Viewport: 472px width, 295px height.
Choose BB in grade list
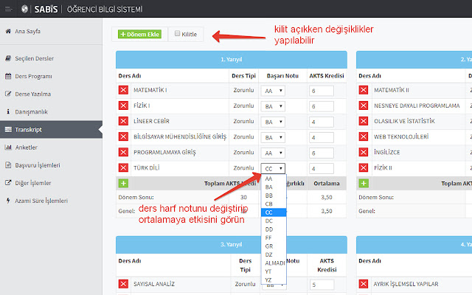tap(274, 195)
